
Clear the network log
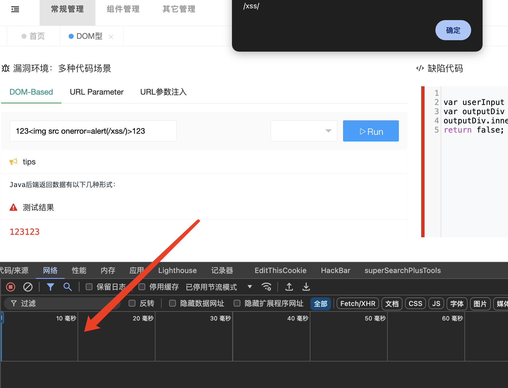(28, 287)
